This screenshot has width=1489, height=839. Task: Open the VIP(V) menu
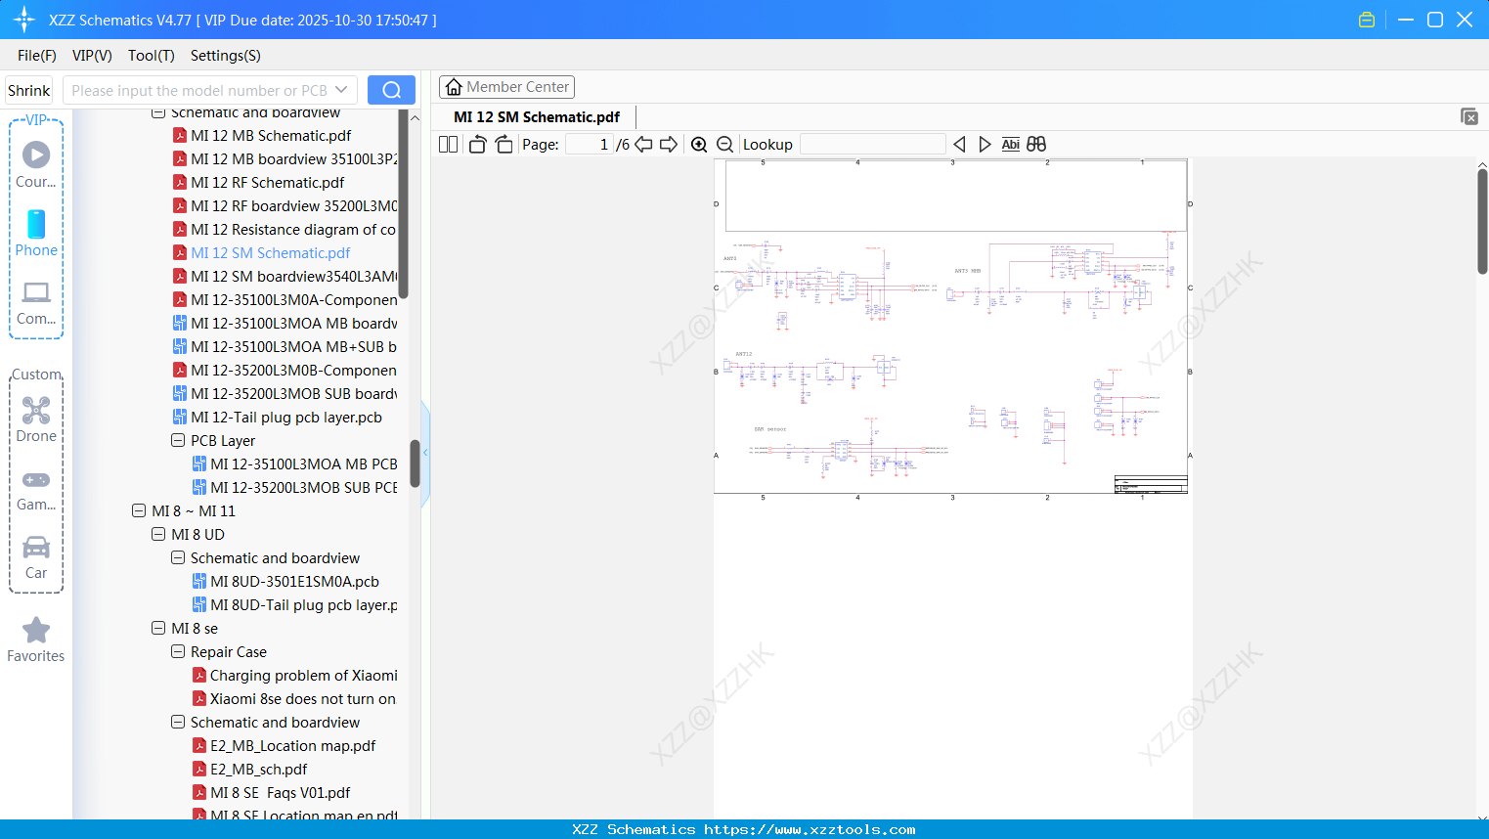(x=92, y=56)
